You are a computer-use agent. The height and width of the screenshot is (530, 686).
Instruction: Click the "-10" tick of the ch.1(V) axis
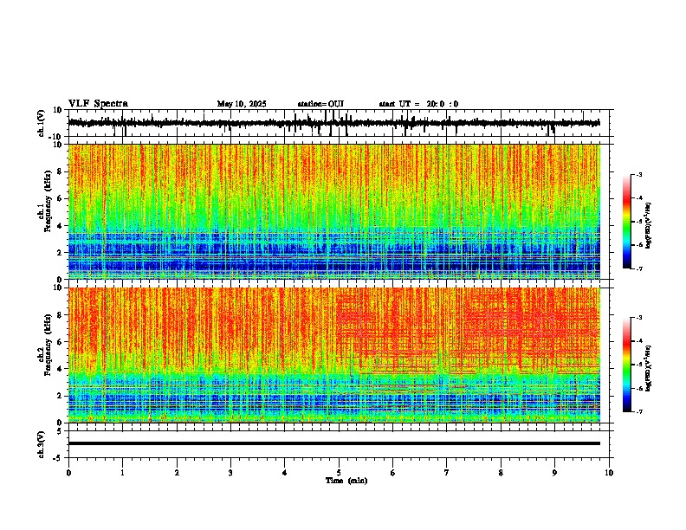tap(56, 137)
